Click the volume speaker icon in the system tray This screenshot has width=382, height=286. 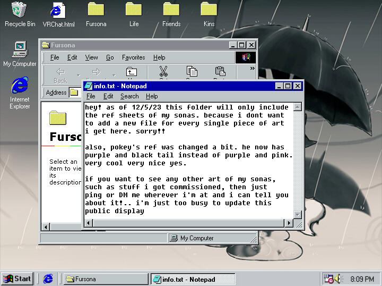coord(337,279)
